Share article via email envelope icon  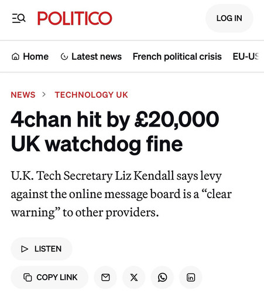click(x=105, y=277)
